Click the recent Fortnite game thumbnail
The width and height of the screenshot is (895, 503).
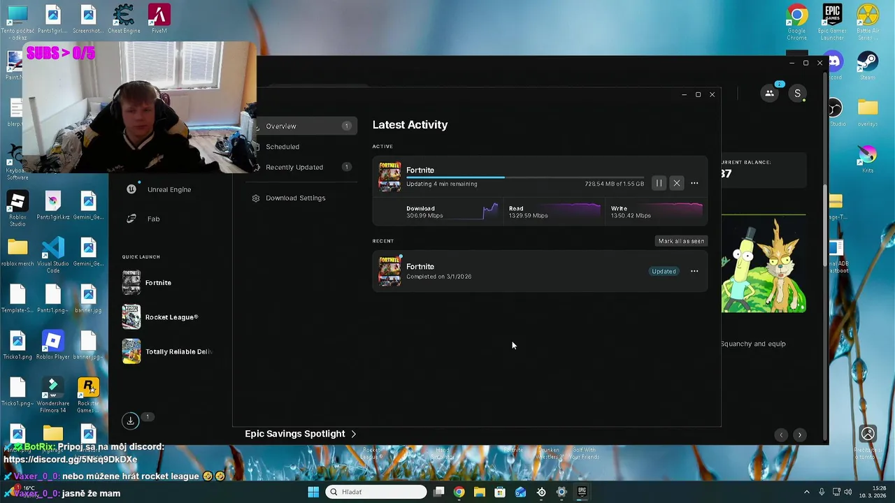[x=389, y=271]
